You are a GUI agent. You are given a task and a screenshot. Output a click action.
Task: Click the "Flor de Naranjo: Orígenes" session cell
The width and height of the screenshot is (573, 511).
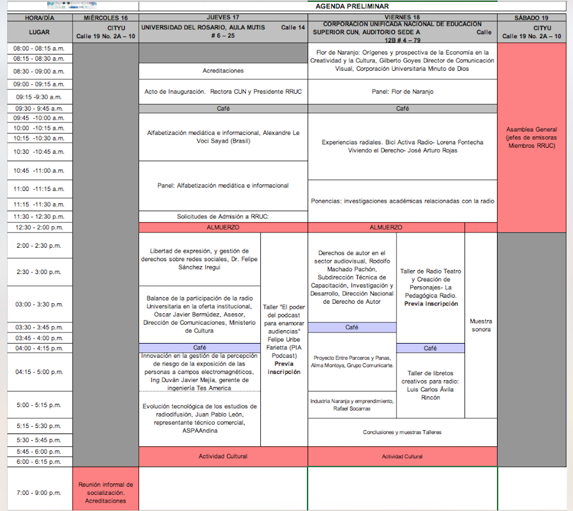403,61
